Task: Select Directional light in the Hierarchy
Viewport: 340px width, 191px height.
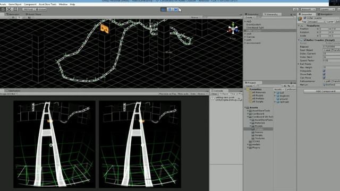Action: [x=255, y=28]
